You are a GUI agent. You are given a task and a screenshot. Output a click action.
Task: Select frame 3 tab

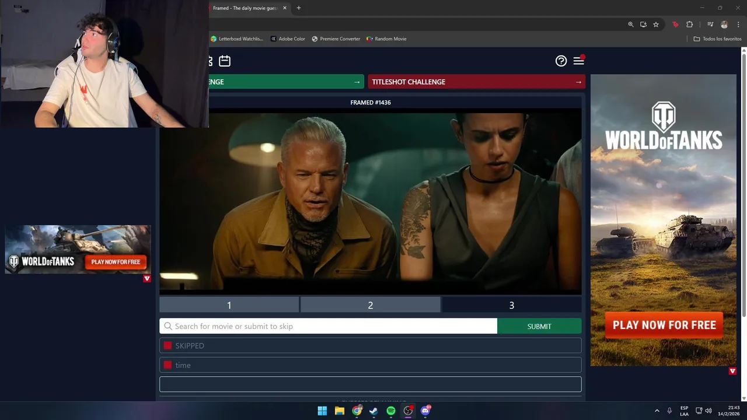(511, 305)
